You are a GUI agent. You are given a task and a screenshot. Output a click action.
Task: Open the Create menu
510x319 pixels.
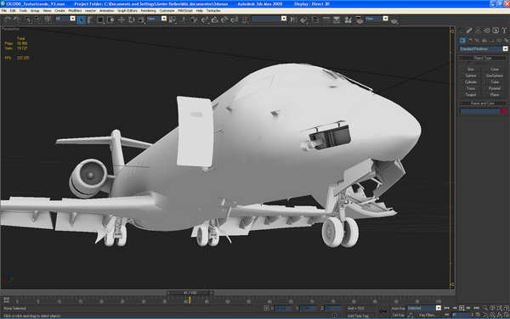pos(59,11)
